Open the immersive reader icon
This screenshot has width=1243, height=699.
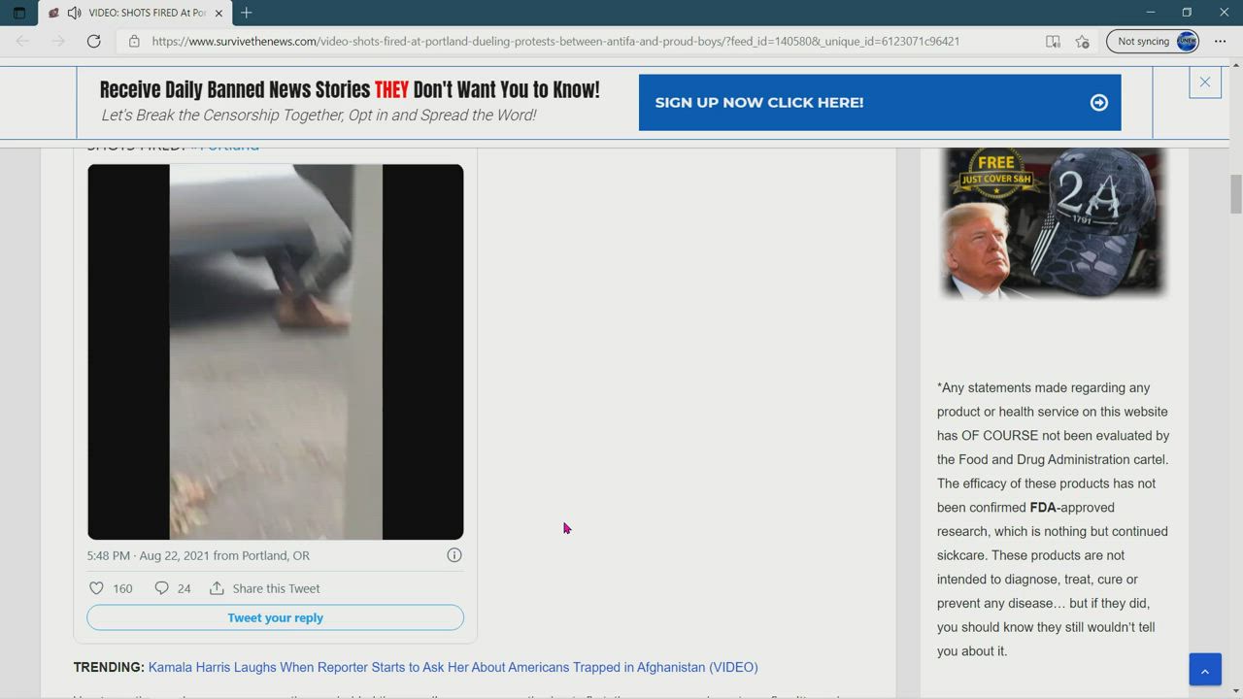click(x=1053, y=41)
